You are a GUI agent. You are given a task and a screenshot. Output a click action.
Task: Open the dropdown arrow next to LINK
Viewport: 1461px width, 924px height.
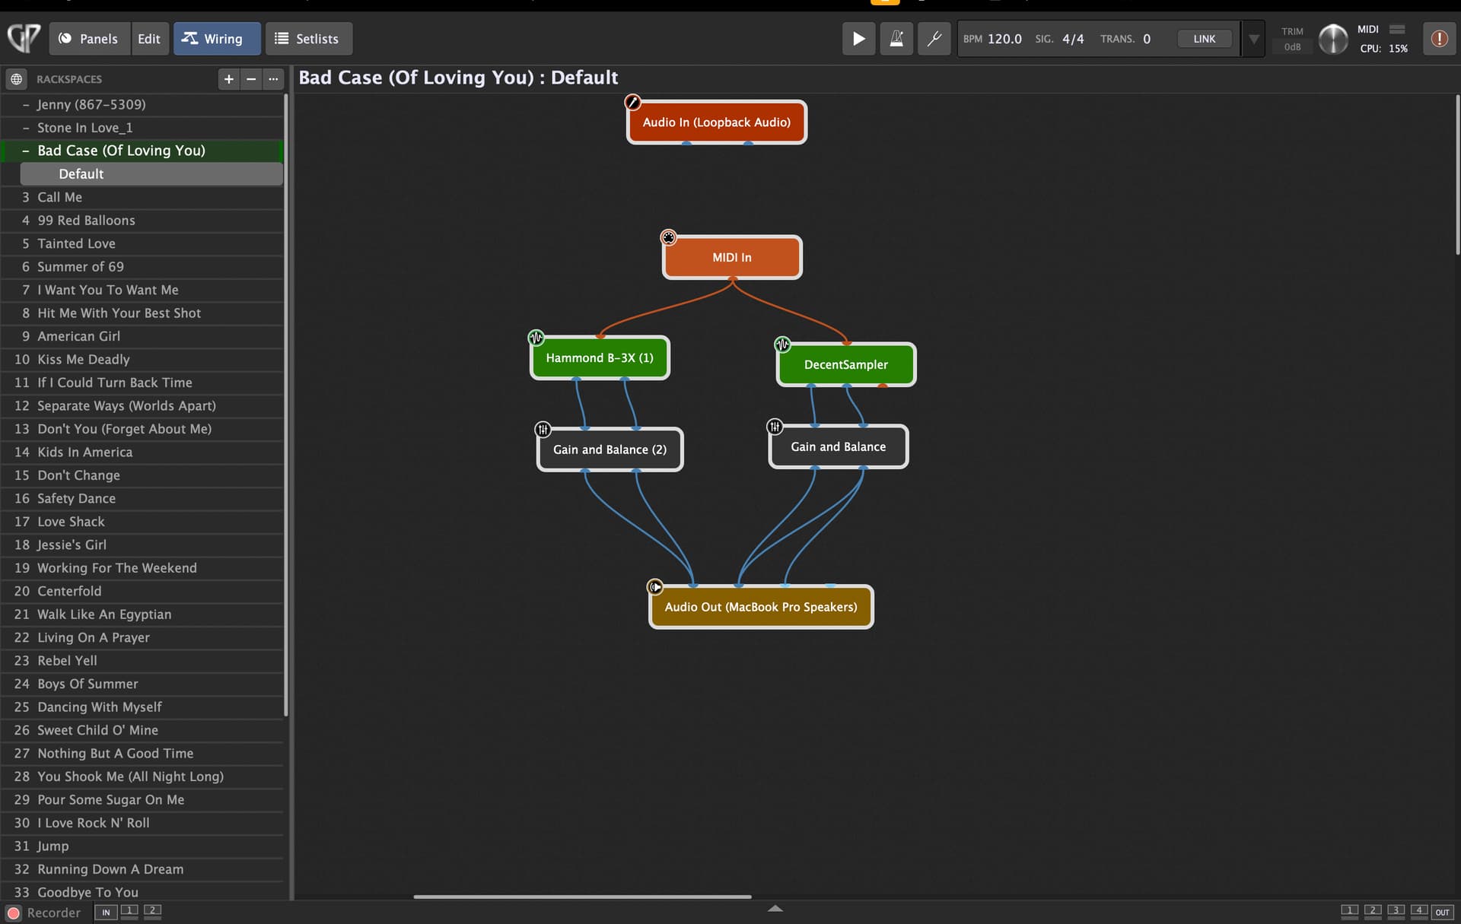pos(1253,39)
